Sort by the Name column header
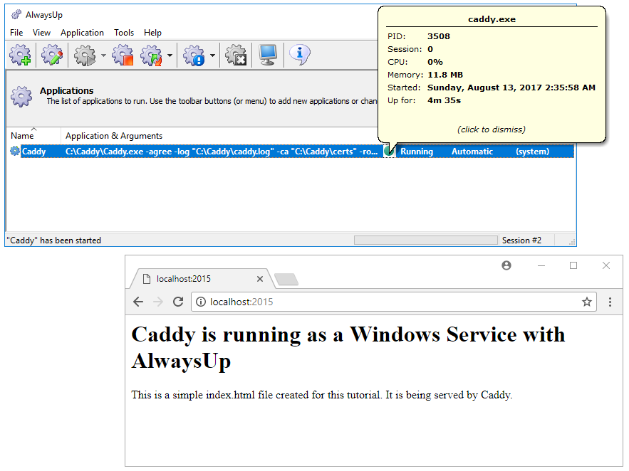This screenshot has width=629, height=471. tap(33, 136)
